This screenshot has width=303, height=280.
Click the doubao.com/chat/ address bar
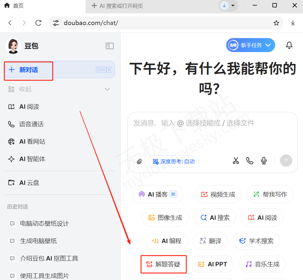pyautogui.click(x=166, y=23)
